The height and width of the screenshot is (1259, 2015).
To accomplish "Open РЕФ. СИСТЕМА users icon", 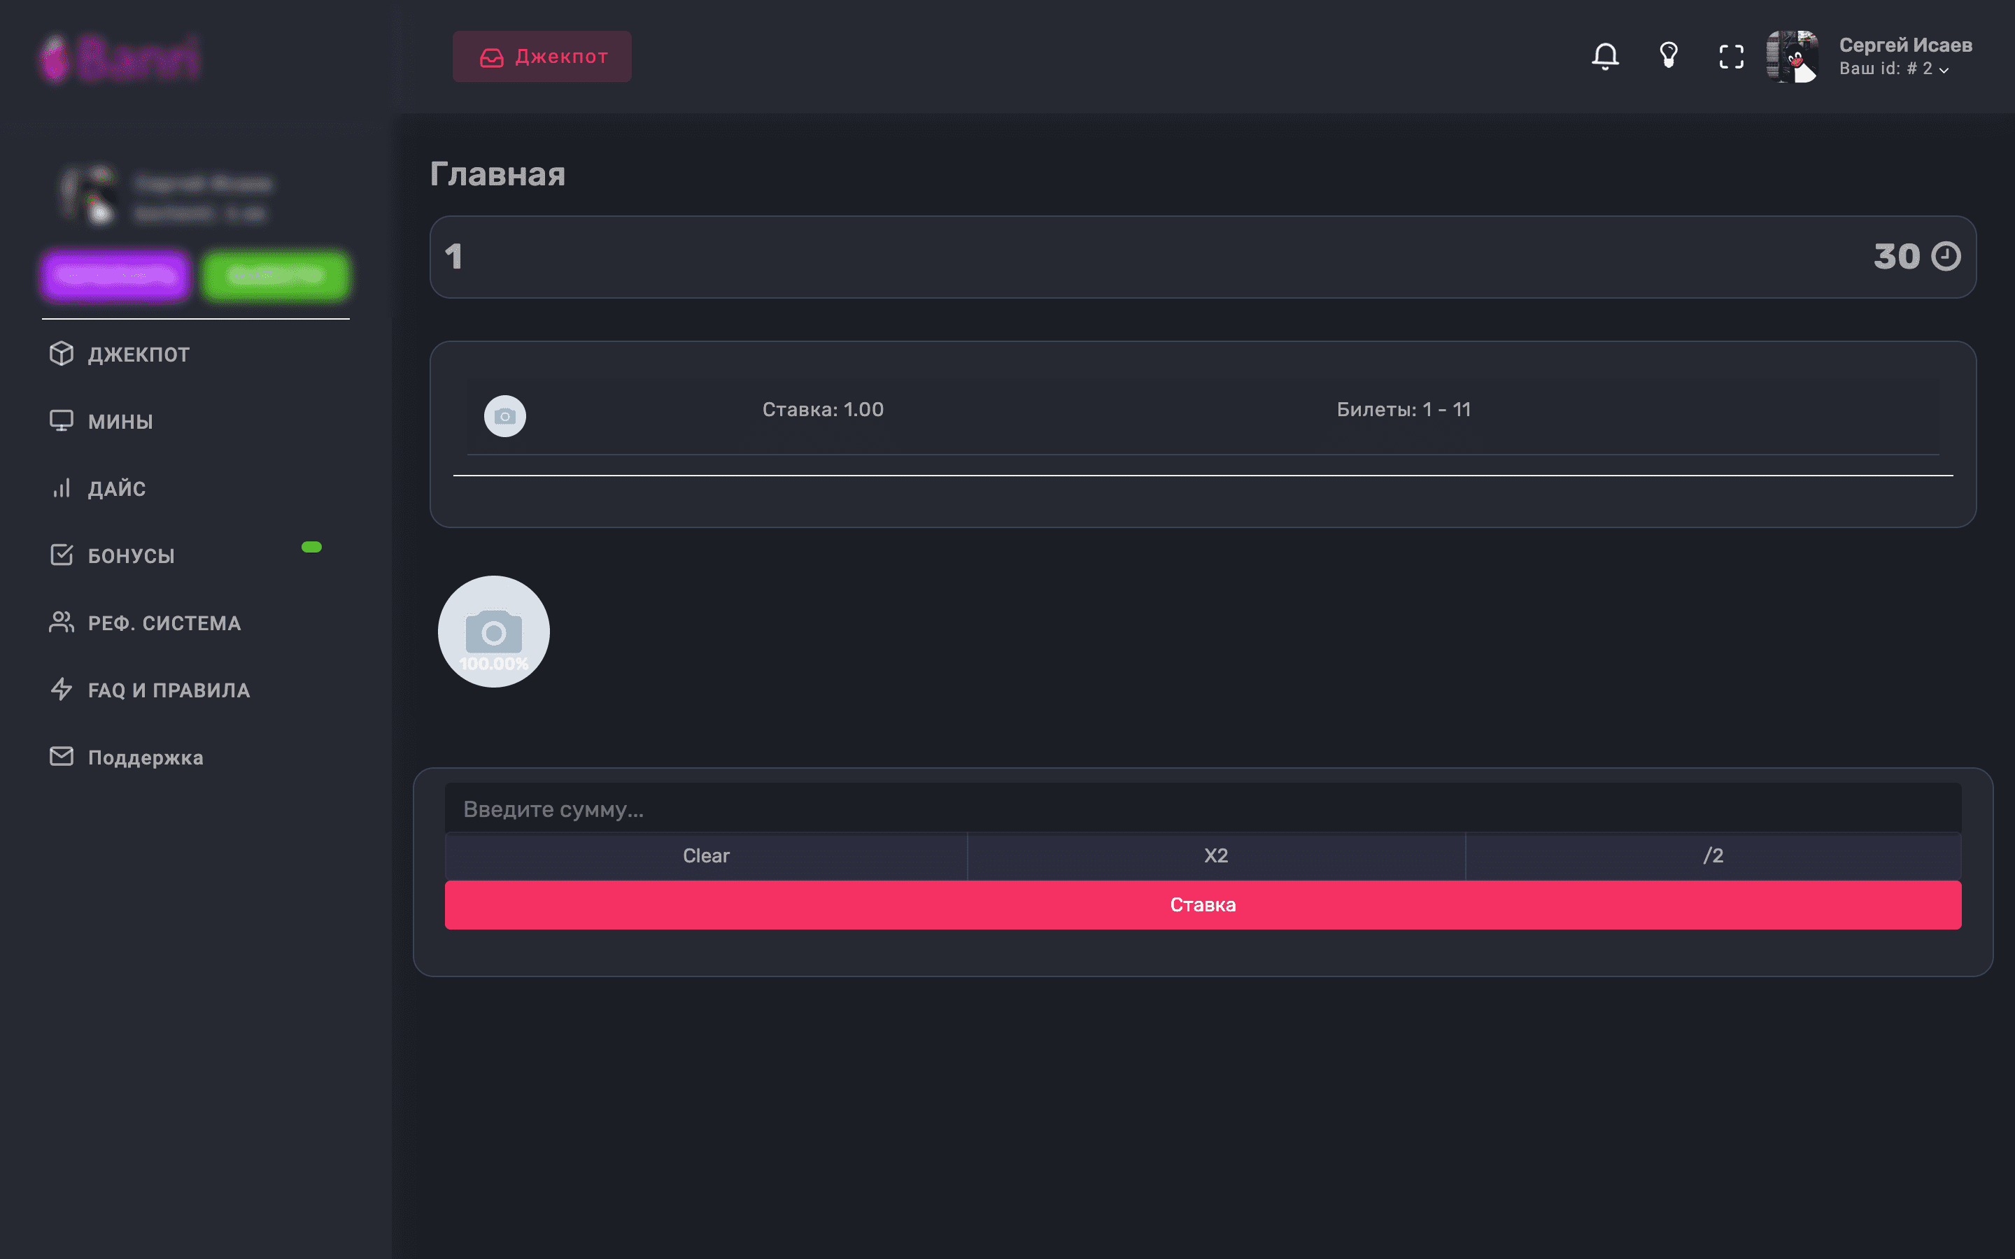I will point(62,622).
